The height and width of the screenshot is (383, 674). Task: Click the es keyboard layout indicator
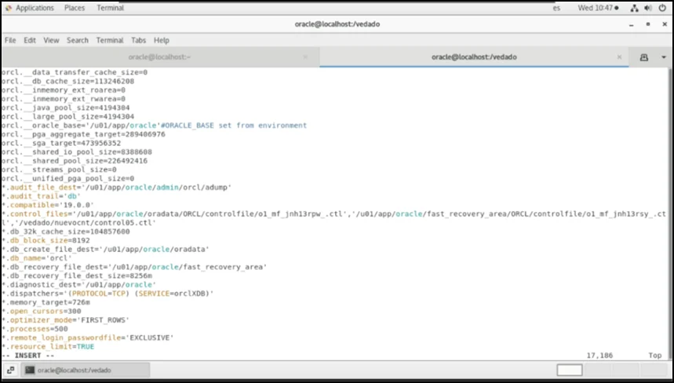pos(556,8)
